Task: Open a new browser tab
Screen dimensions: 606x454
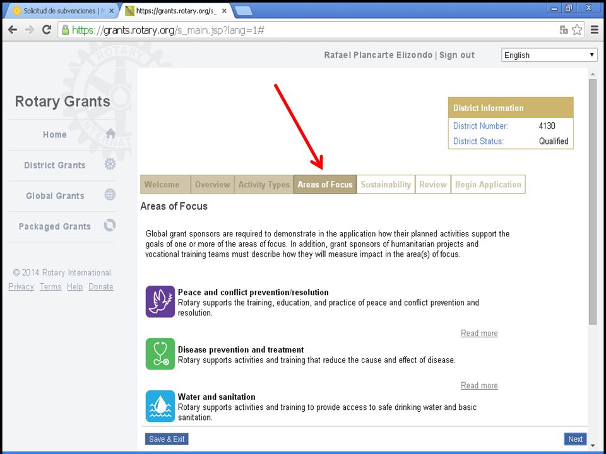Action: [244, 11]
